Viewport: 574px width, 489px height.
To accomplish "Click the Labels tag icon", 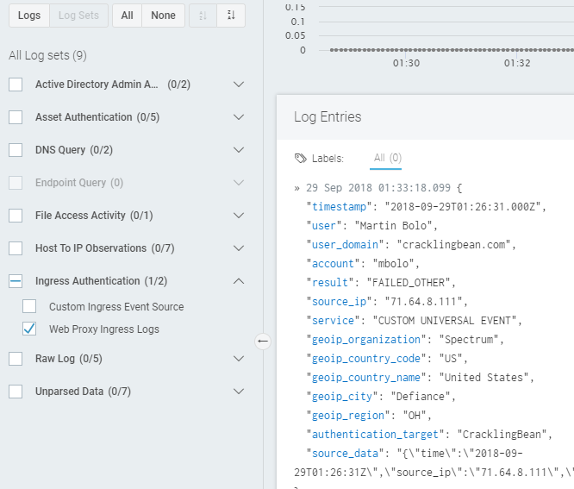I will (300, 159).
